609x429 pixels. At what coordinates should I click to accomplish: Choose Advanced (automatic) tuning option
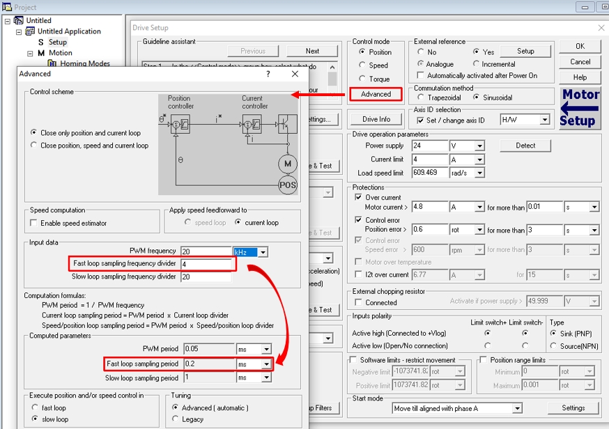175,407
